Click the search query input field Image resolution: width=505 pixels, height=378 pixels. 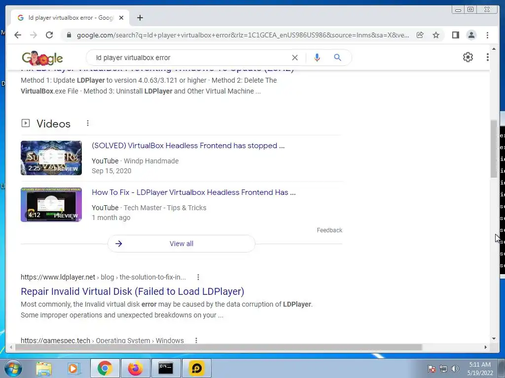pyautogui.click(x=190, y=58)
